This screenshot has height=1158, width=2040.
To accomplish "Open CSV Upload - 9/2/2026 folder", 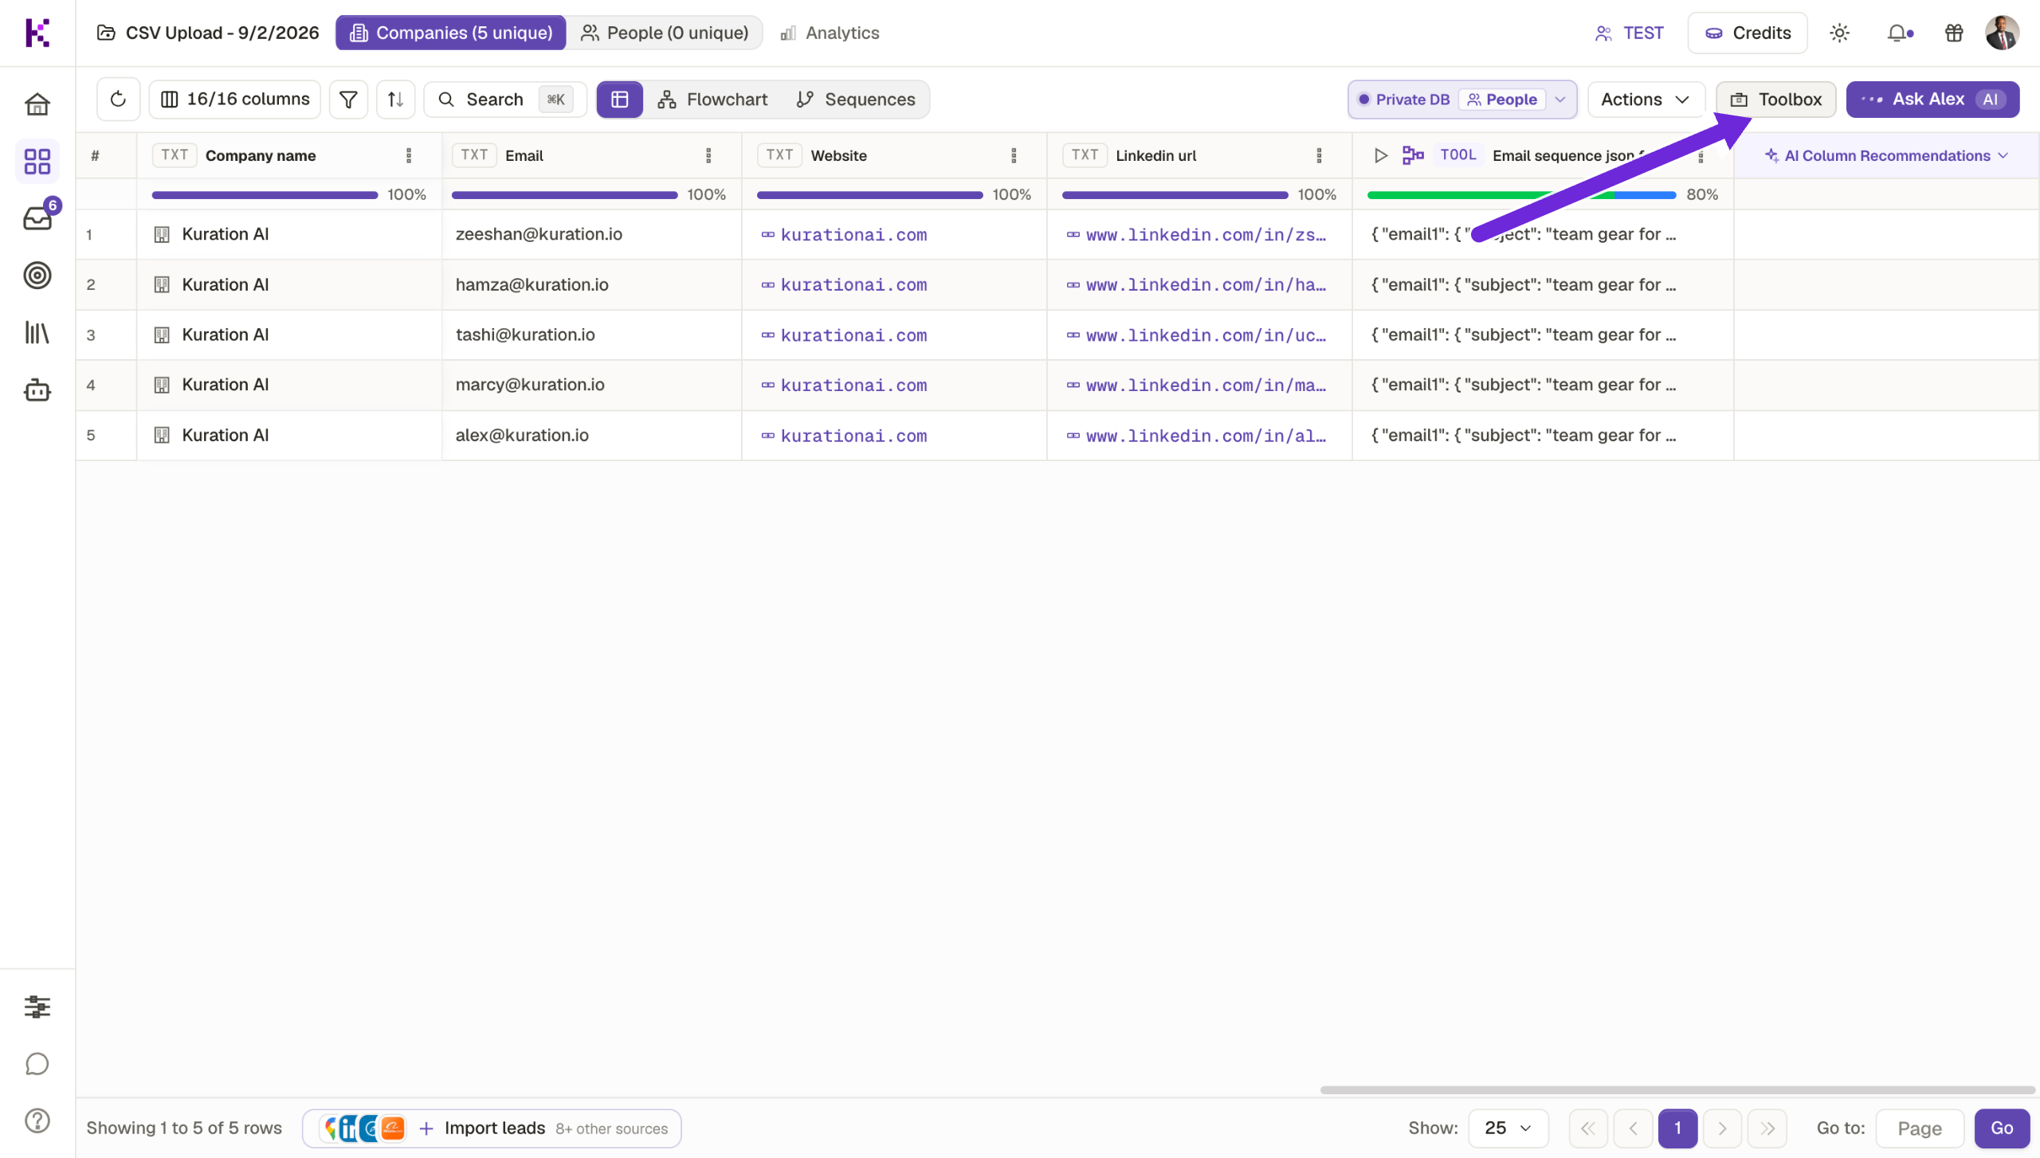I will 208,33.
